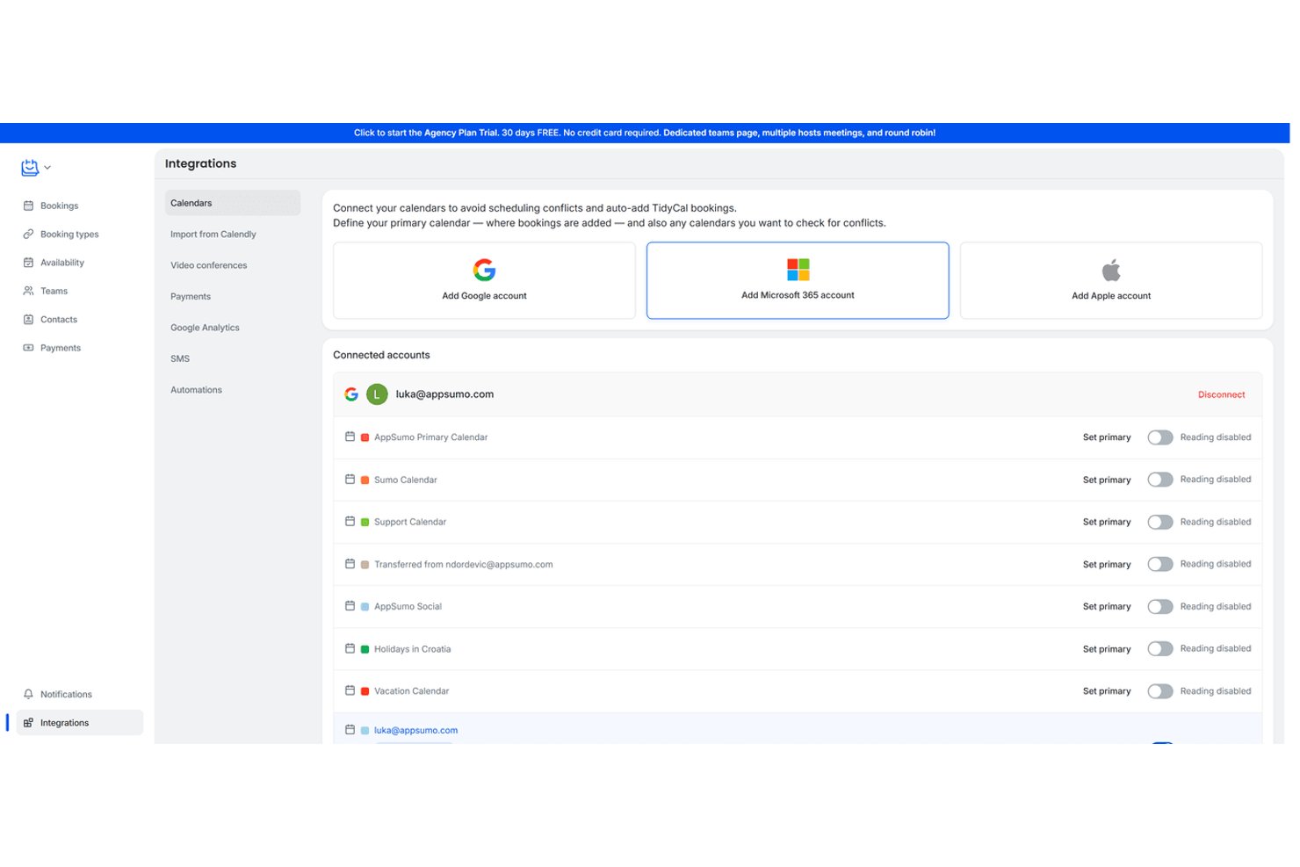Viewport: 1300px width, 867px height.
Task: Click calendar icon beside Support Calendar
Action: point(350,522)
